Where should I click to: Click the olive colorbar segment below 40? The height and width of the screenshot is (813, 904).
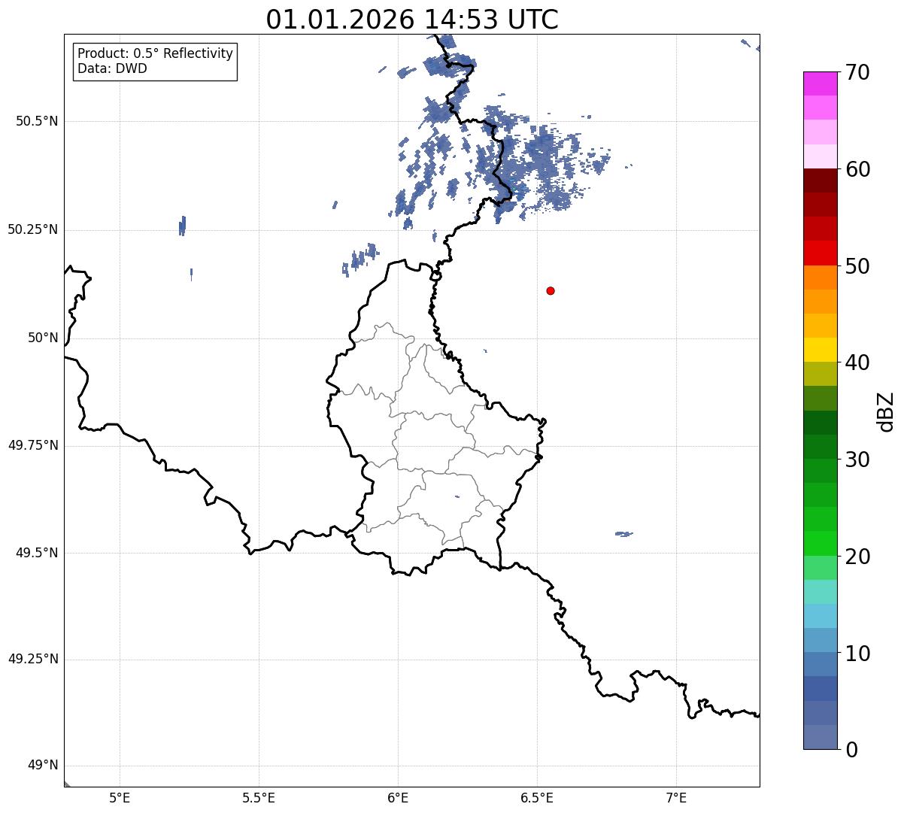821,374
